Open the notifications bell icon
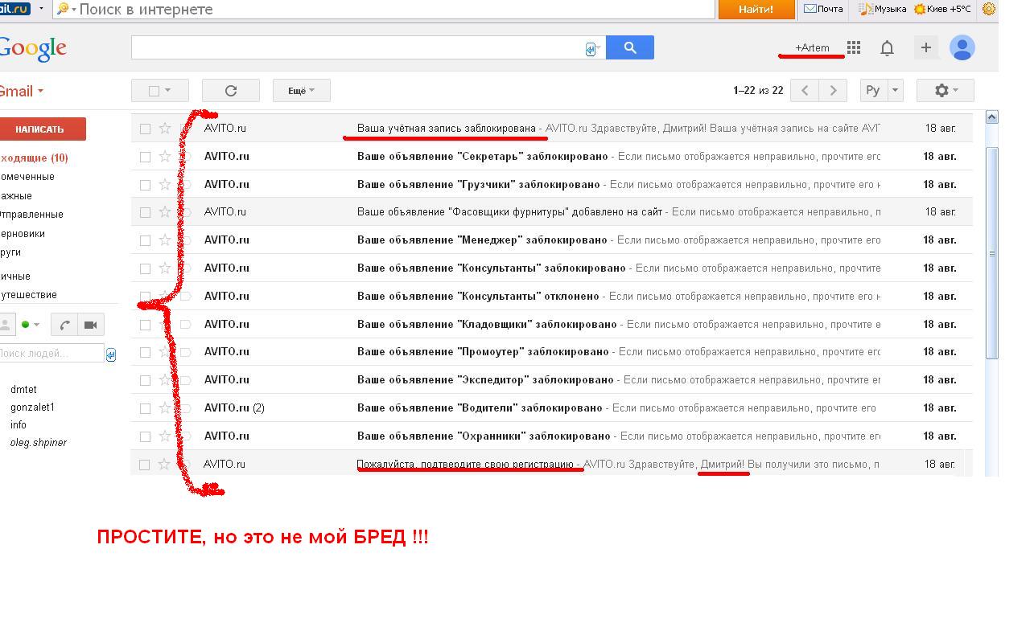This screenshot has width=1030, height=643. click(887, 48)
